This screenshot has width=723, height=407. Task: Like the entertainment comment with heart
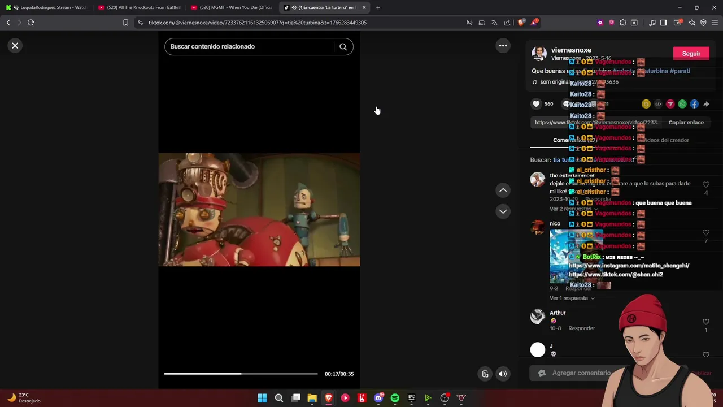point(705,185)
